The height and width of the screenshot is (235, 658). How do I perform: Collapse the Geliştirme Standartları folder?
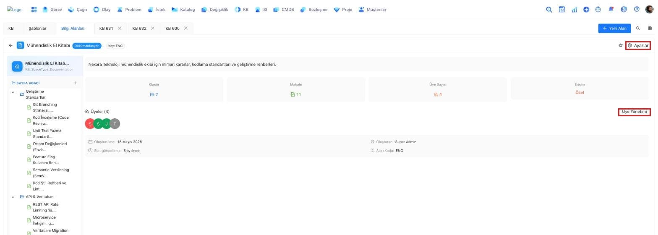tap(13, 92)
